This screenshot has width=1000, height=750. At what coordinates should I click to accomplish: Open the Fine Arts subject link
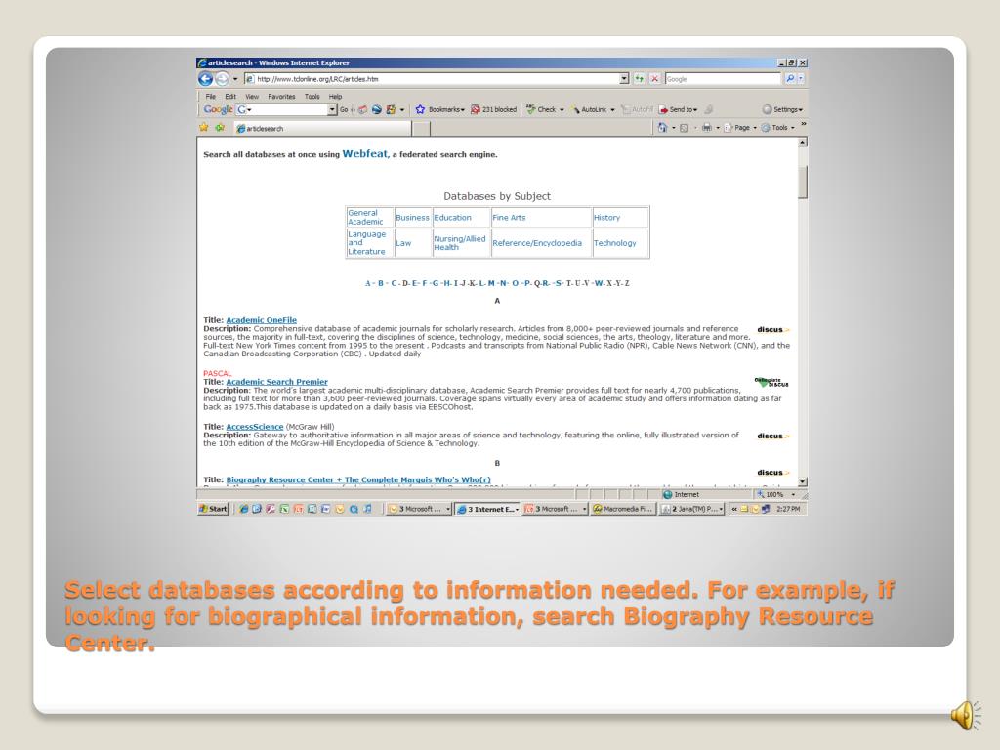(509, 218)
